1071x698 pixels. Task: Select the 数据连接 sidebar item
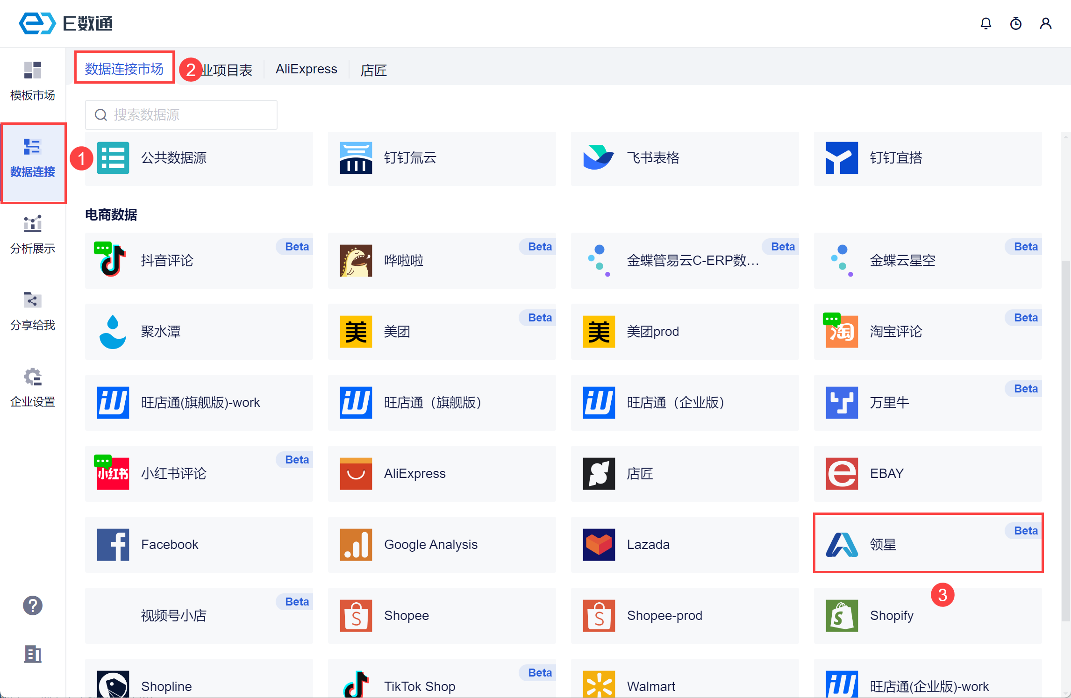pos(33,159)
